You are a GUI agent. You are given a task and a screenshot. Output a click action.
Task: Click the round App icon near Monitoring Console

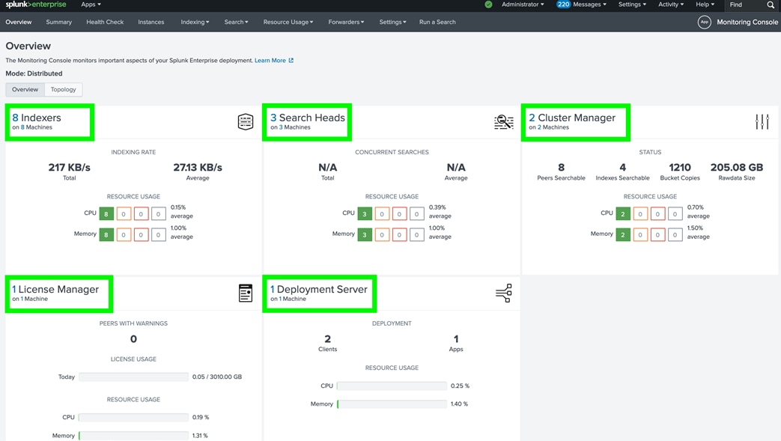(705, 22)
